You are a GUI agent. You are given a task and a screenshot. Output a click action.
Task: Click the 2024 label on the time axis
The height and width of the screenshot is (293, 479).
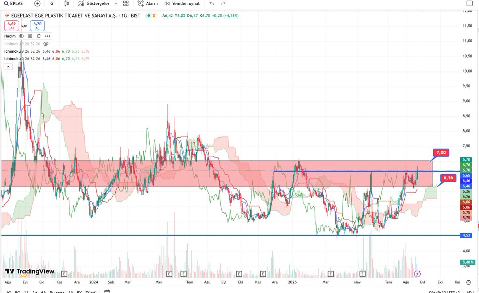click(x=93, y=282)
